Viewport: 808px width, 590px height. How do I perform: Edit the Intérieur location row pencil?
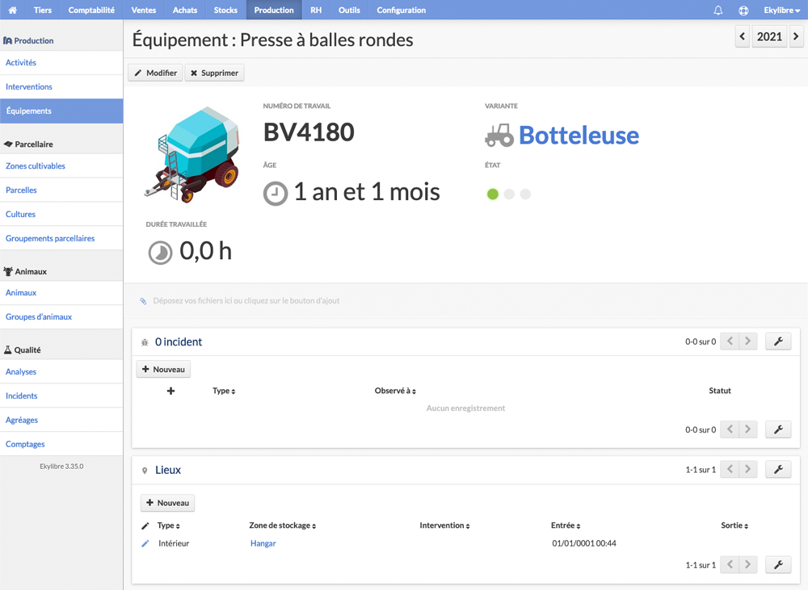pos(145,543)
